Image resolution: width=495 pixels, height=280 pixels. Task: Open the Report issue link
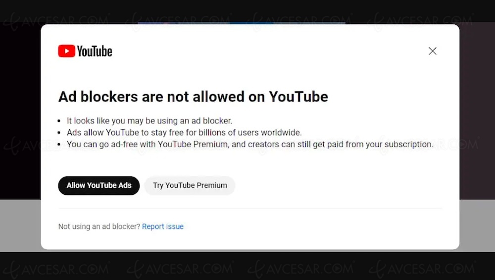tap(163, 226)
